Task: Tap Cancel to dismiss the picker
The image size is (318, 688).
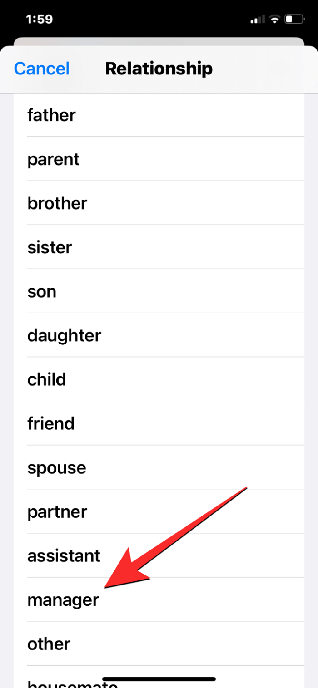Action: point(41,68)
